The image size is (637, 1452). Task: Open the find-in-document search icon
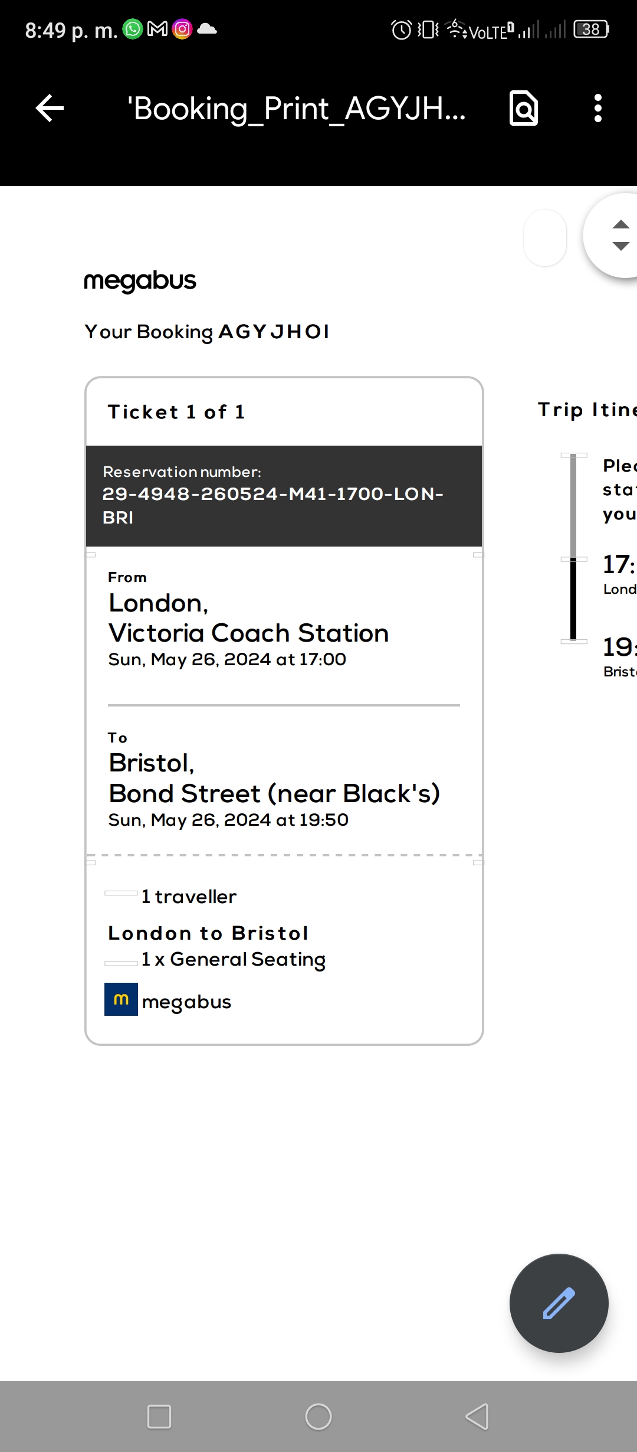[x=524, y=109]
